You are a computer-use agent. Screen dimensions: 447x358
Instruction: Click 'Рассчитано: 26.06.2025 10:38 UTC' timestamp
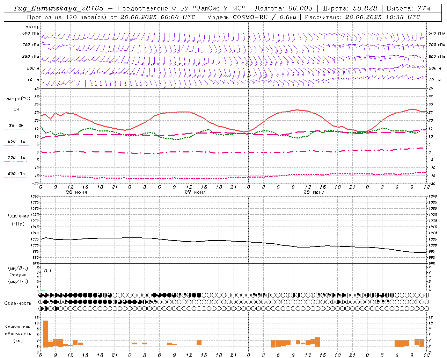pyautogui.click(x=362, y=17)
